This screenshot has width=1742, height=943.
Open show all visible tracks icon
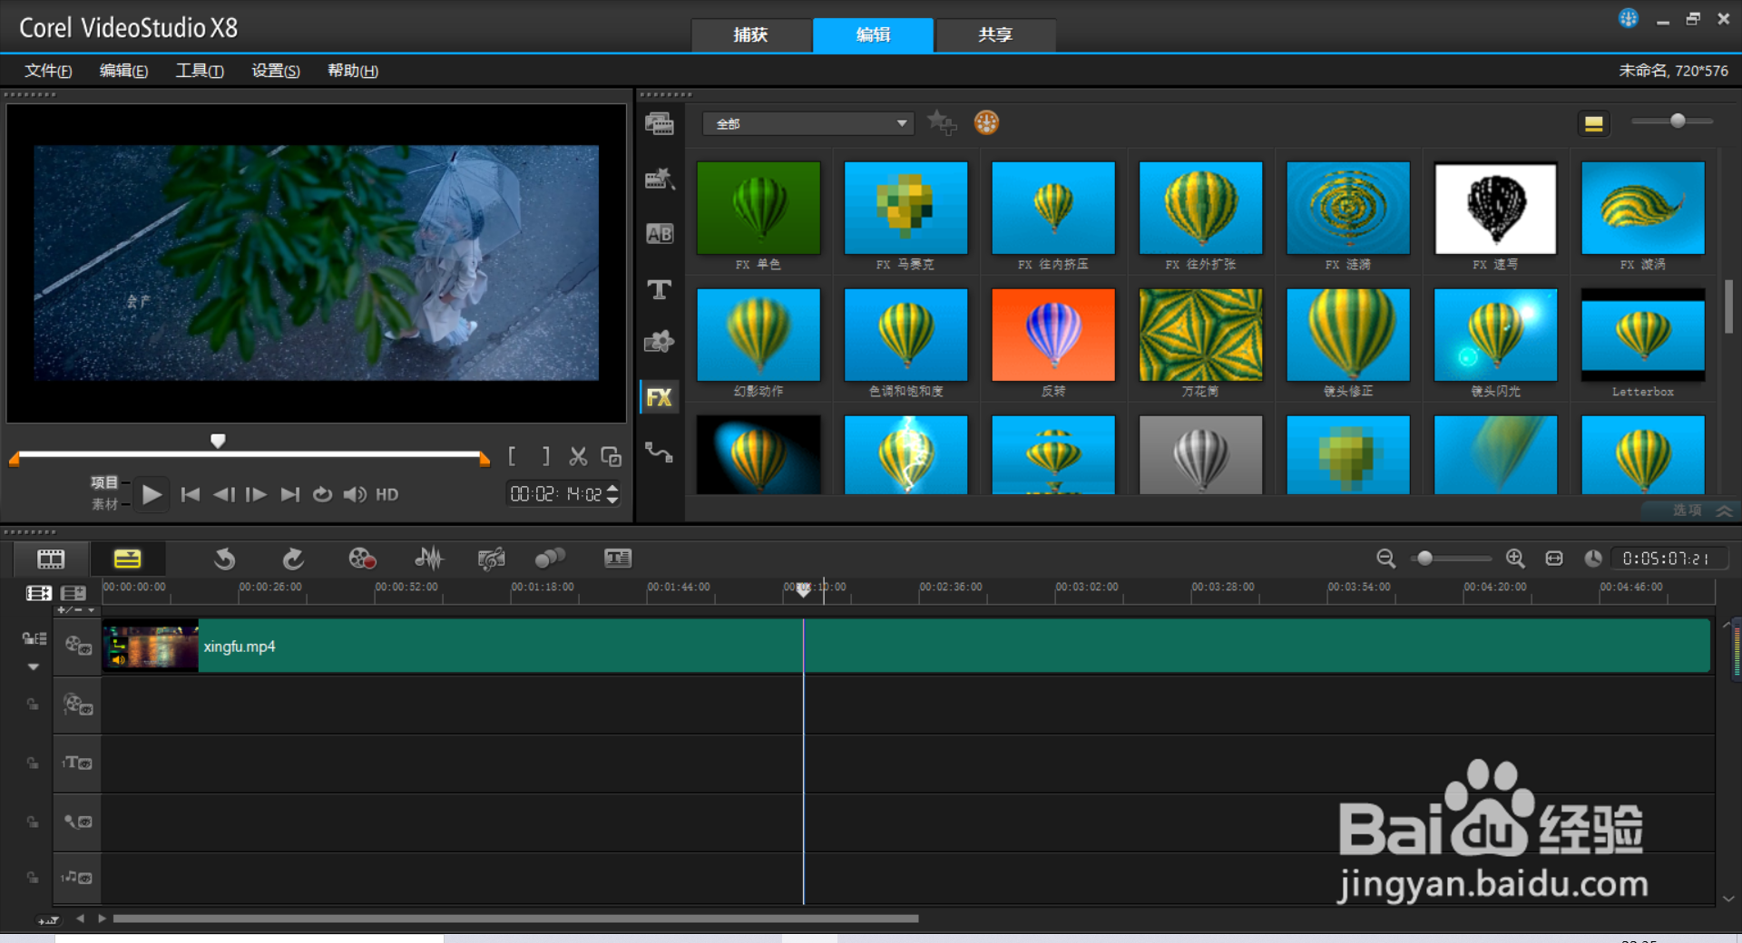(x=38, y=593)
